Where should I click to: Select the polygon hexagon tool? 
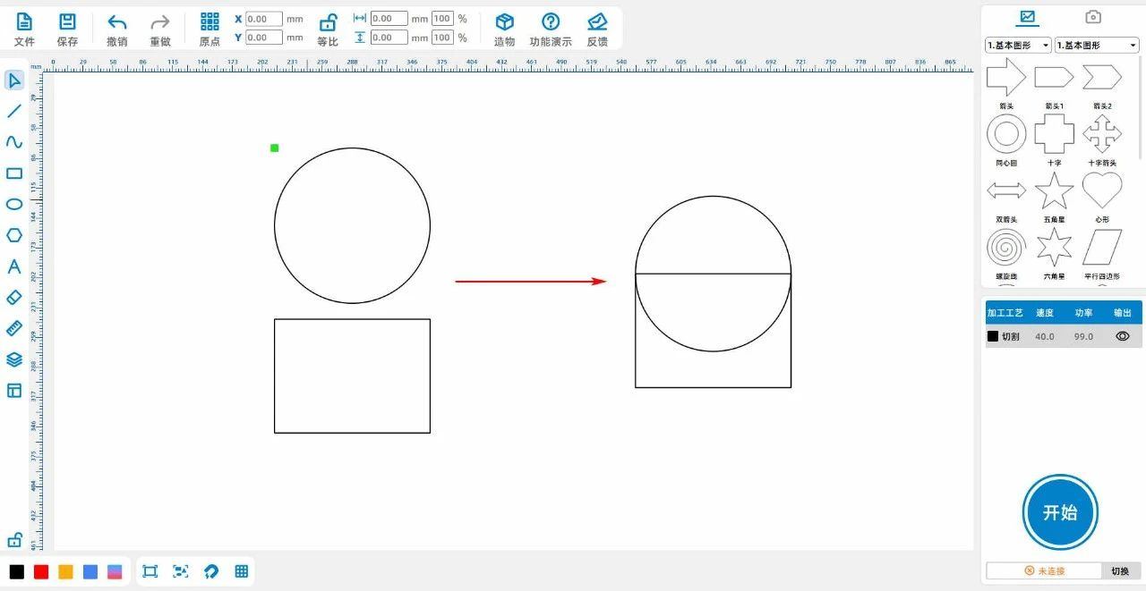pyautogui.click(x=14, y=235)
